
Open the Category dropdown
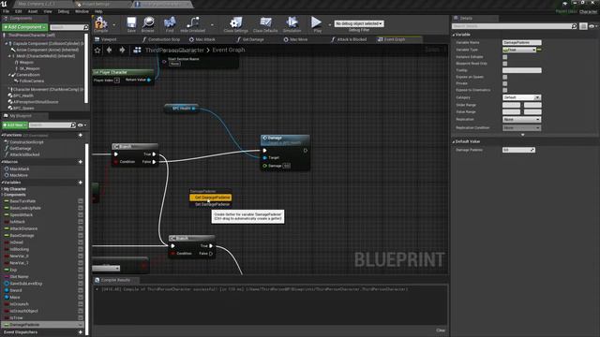coord(521,97)
